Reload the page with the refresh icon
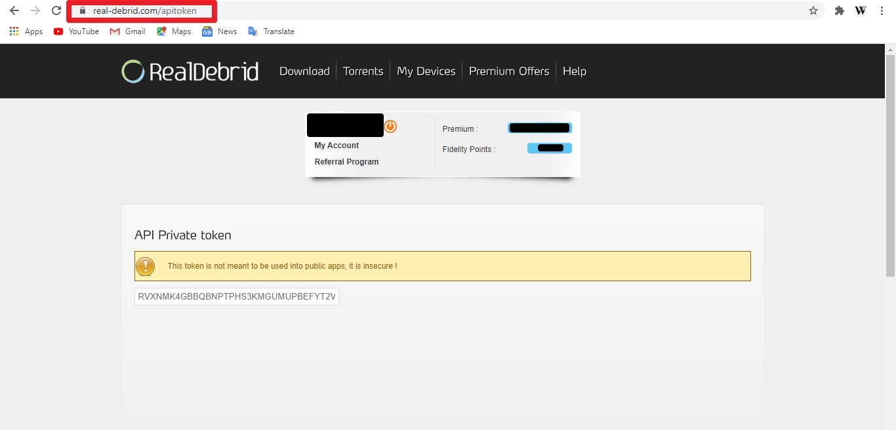The width and height of the screenshot is (896, 430). (x=56, y=10)
